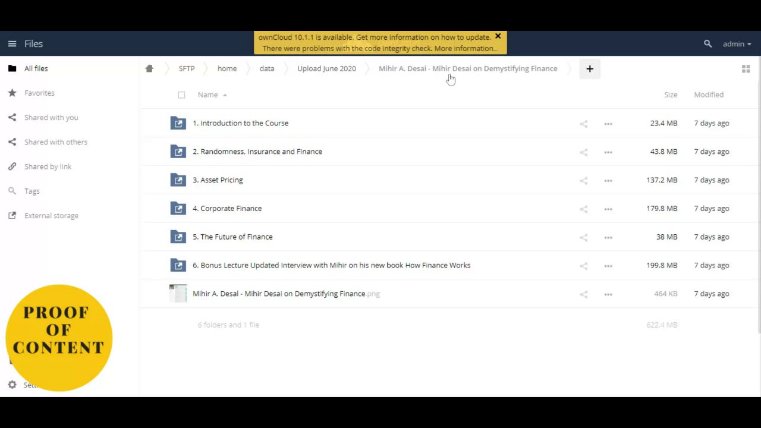
Task: Share The Future of Finance folder
Action: coord(583,237)
